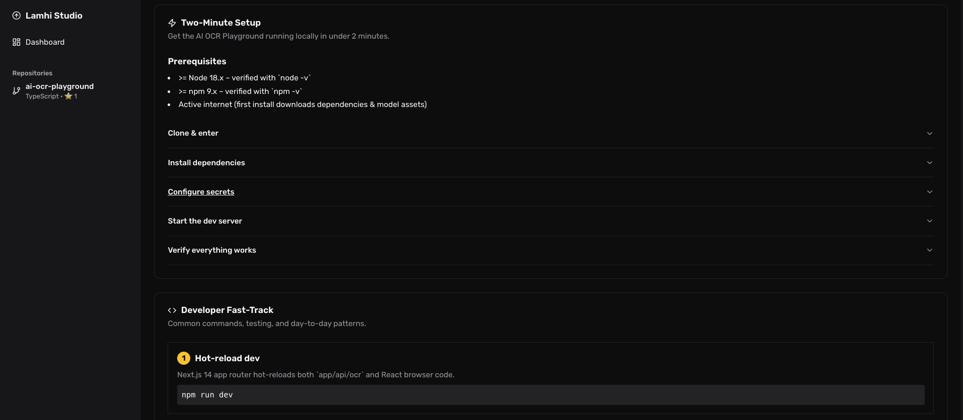Expand the Start the dev server section

click(929, 221)
